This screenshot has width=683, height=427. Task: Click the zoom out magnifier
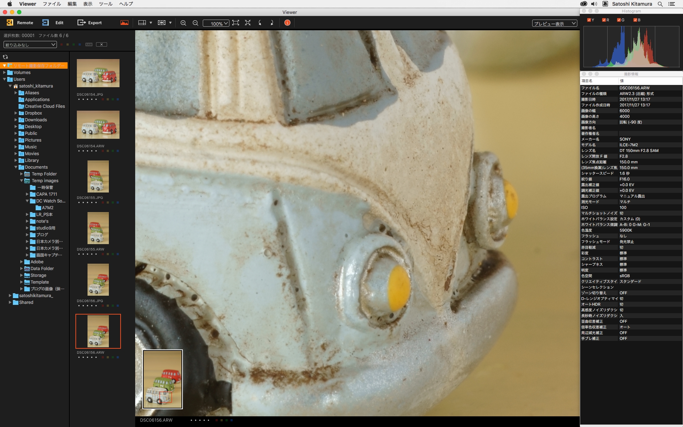coord(195,23)
